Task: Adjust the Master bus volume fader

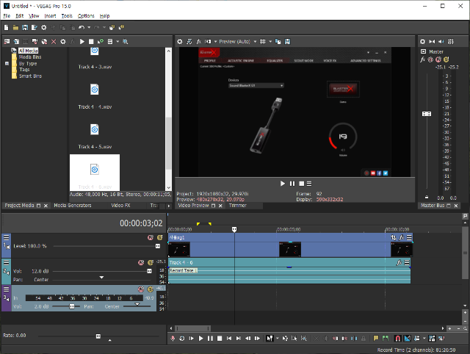Action: pos(427,114)
